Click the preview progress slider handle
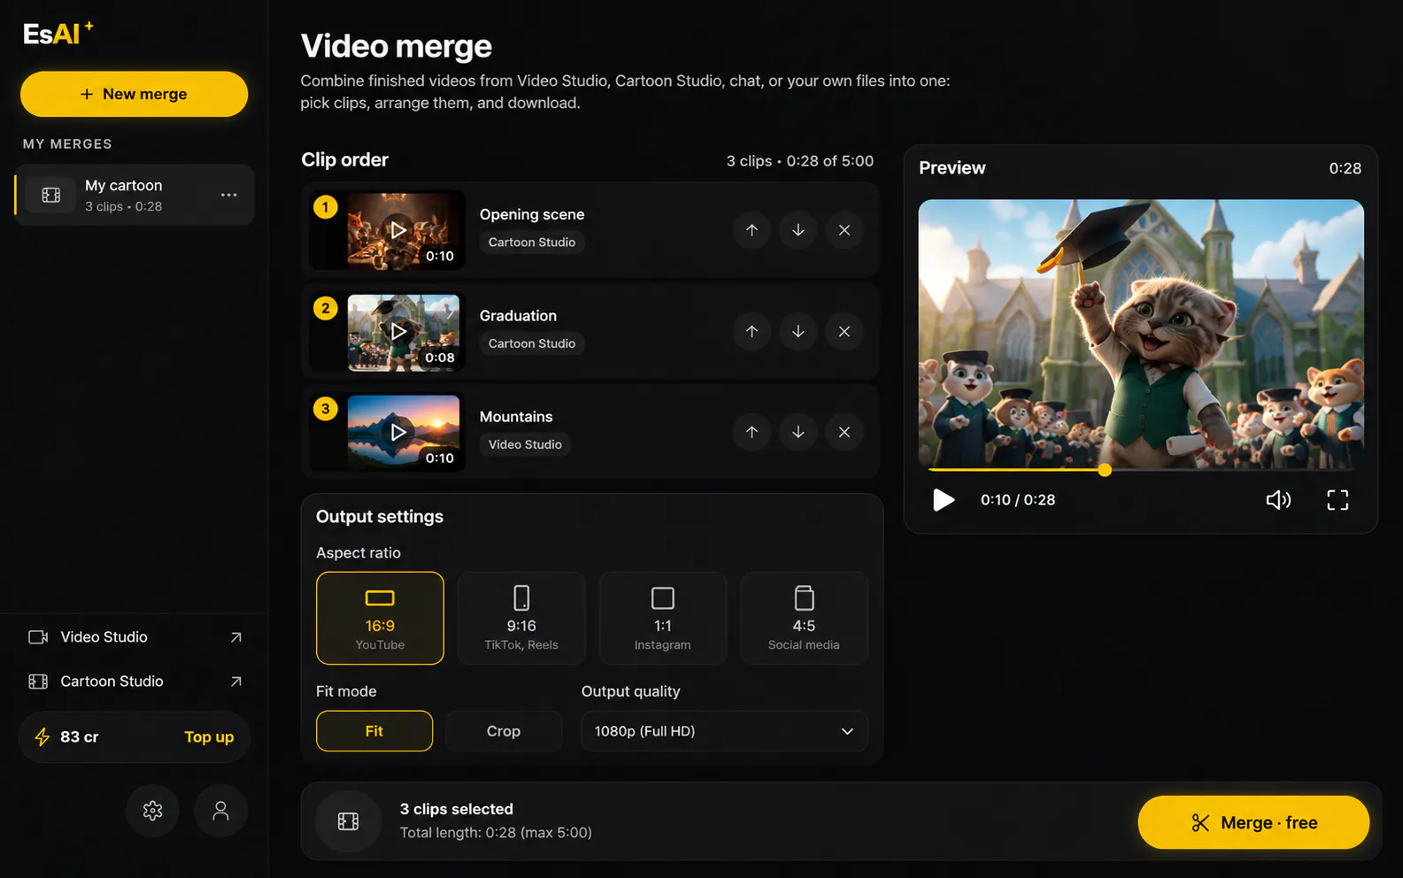Viewport: 1403px width, 878px height. pyautogui.click(x=1105, y=470)
